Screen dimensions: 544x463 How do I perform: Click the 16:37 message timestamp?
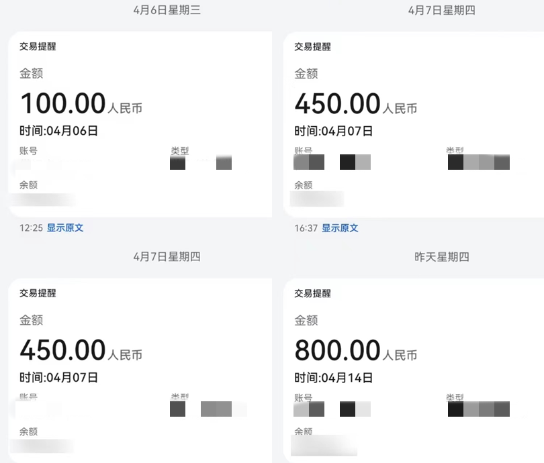pos(306,228)
